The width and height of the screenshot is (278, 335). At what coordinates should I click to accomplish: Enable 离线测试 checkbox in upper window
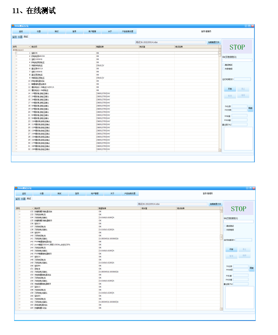[x=224, y=65]
